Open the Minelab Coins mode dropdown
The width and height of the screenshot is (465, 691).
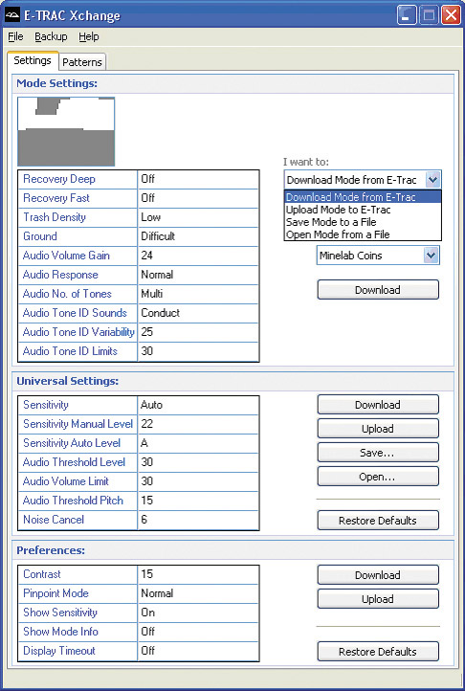coord(378,256)
